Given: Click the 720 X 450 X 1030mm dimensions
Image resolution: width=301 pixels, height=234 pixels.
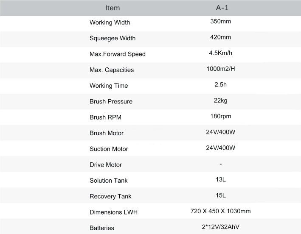Looking at the screenshot, I should click(220, 211).
